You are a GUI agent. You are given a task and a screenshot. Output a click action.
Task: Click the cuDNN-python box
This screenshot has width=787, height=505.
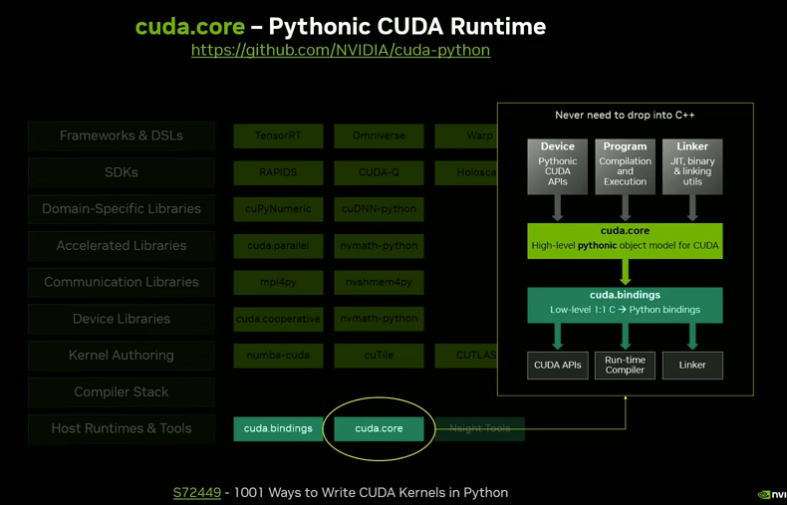coord(379,209)
